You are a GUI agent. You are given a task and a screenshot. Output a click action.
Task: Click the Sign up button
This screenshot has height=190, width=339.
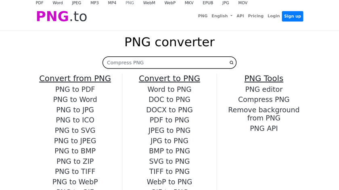coord(292,16)
